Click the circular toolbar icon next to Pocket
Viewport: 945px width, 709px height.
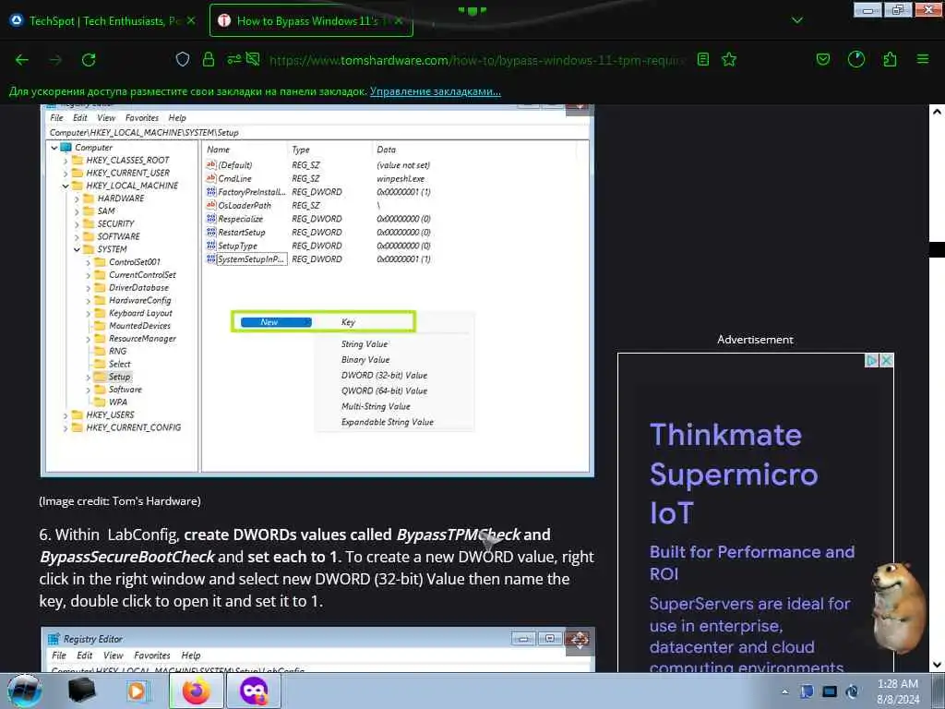click(855, 59)
